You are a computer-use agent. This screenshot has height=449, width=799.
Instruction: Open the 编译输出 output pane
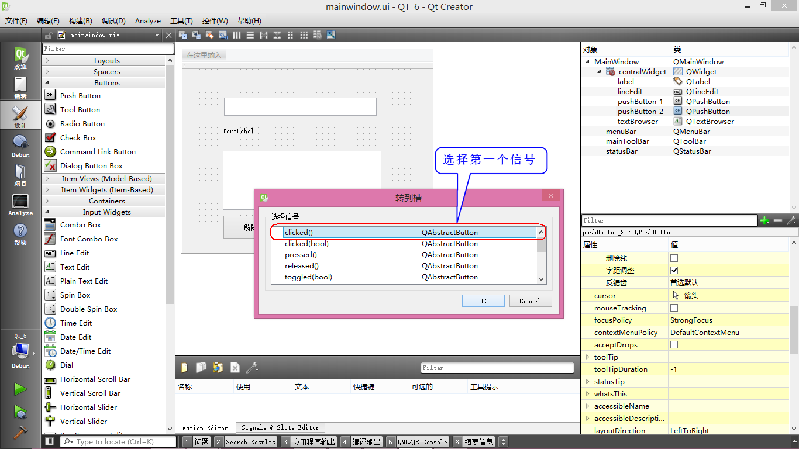click(361, 442)
